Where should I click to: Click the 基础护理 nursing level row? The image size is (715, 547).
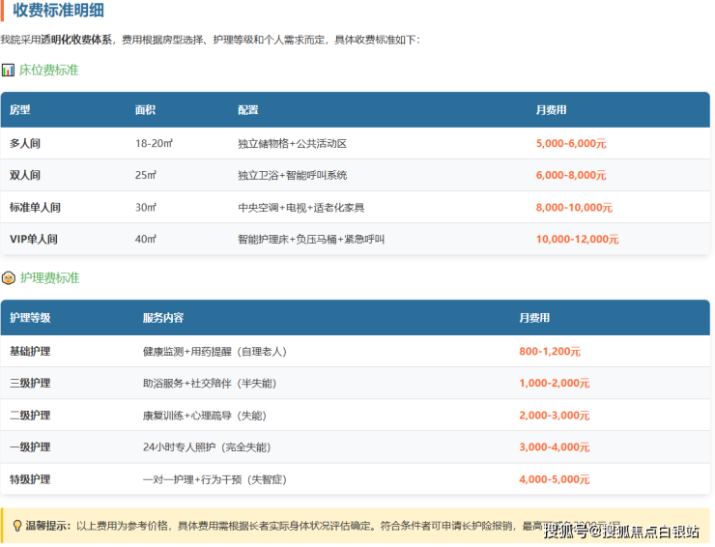click(30, 351)
